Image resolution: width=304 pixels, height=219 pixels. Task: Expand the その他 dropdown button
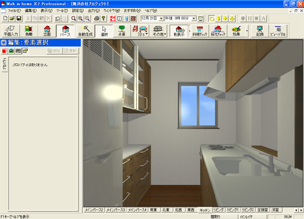click(159, 31)
